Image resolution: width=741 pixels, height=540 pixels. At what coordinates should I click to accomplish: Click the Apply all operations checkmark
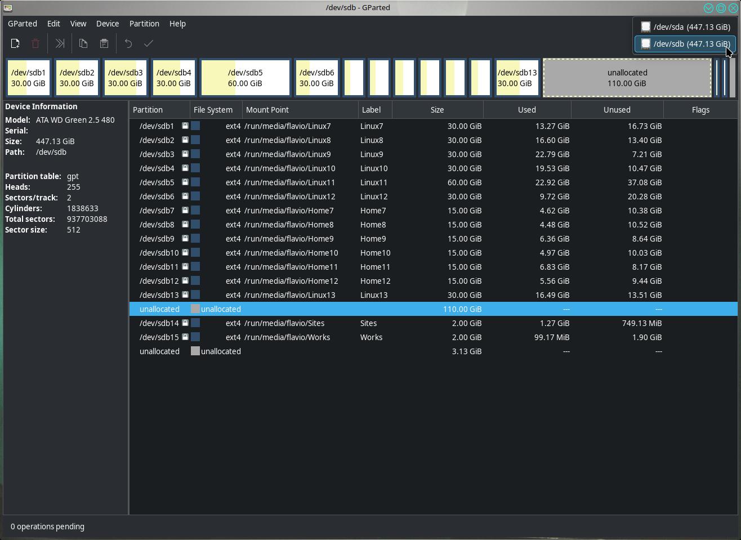[149, 43]
